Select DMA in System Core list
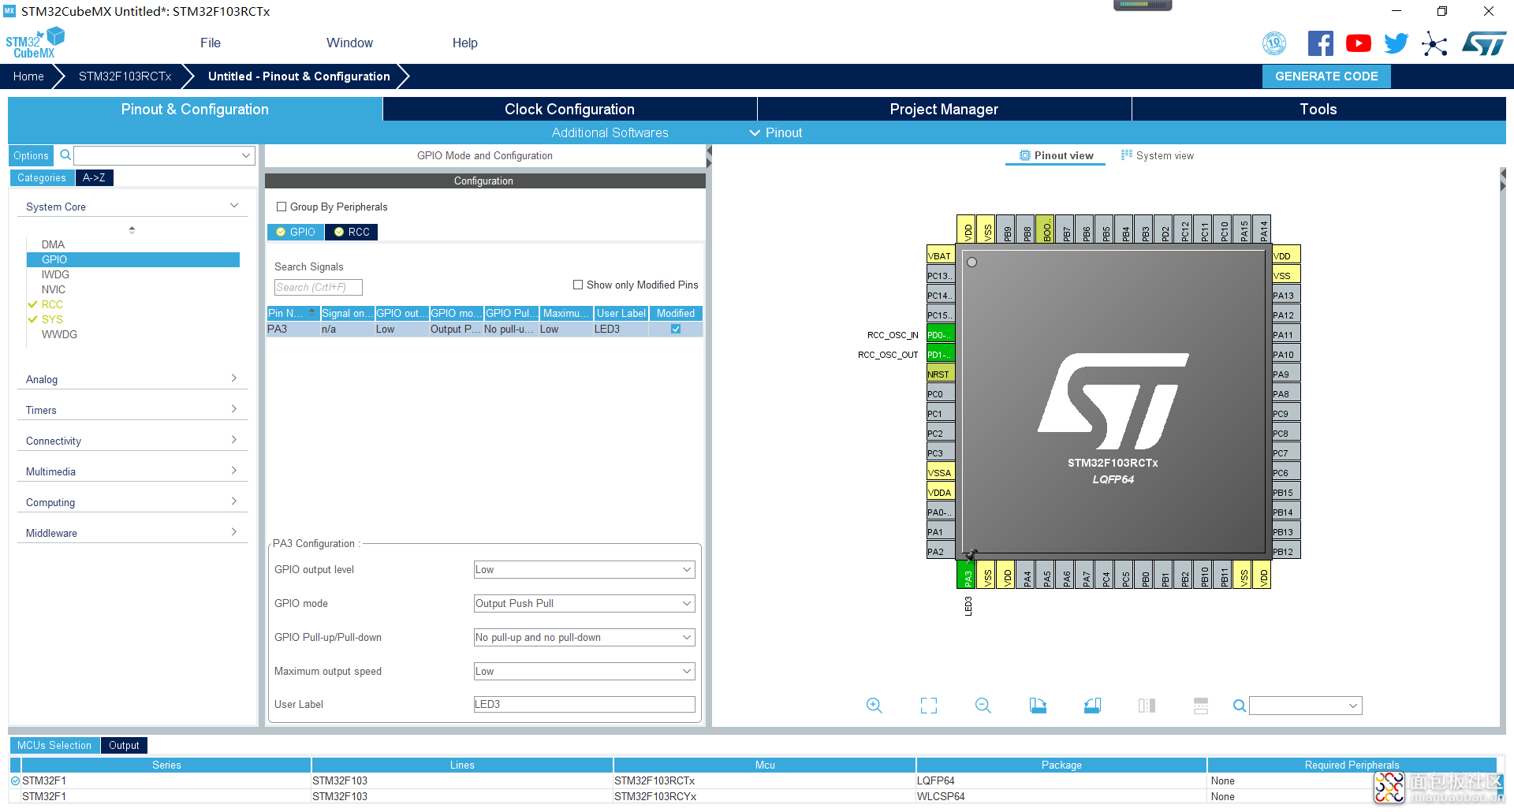Screen dimensions: 1514x812 [54, 244]
